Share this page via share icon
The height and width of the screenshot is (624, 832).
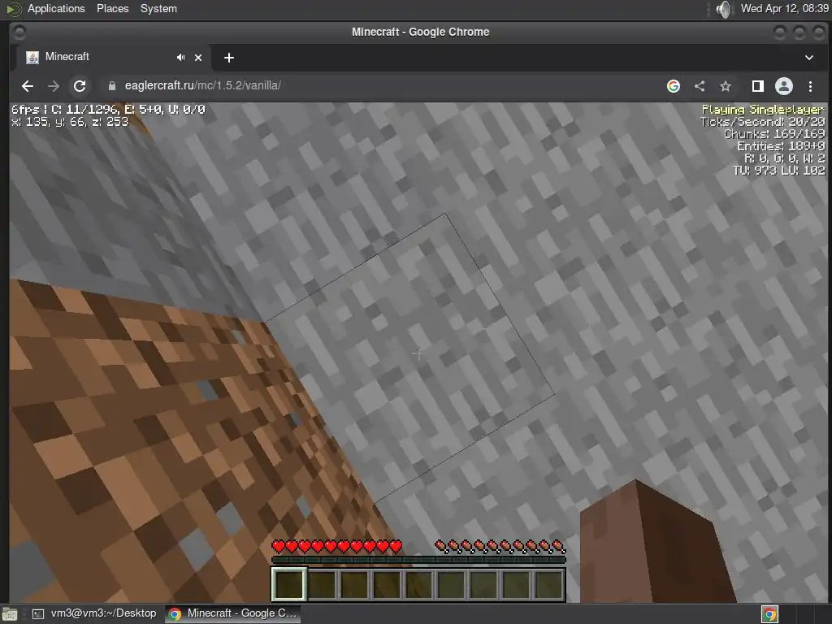(700, 86)
